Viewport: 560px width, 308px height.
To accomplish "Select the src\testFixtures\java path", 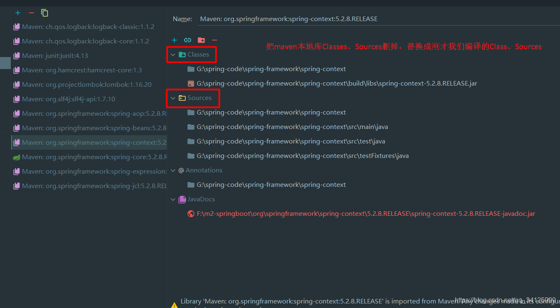I will [303, 156].
